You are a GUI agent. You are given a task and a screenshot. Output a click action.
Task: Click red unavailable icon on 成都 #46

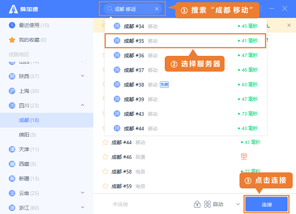244,157
